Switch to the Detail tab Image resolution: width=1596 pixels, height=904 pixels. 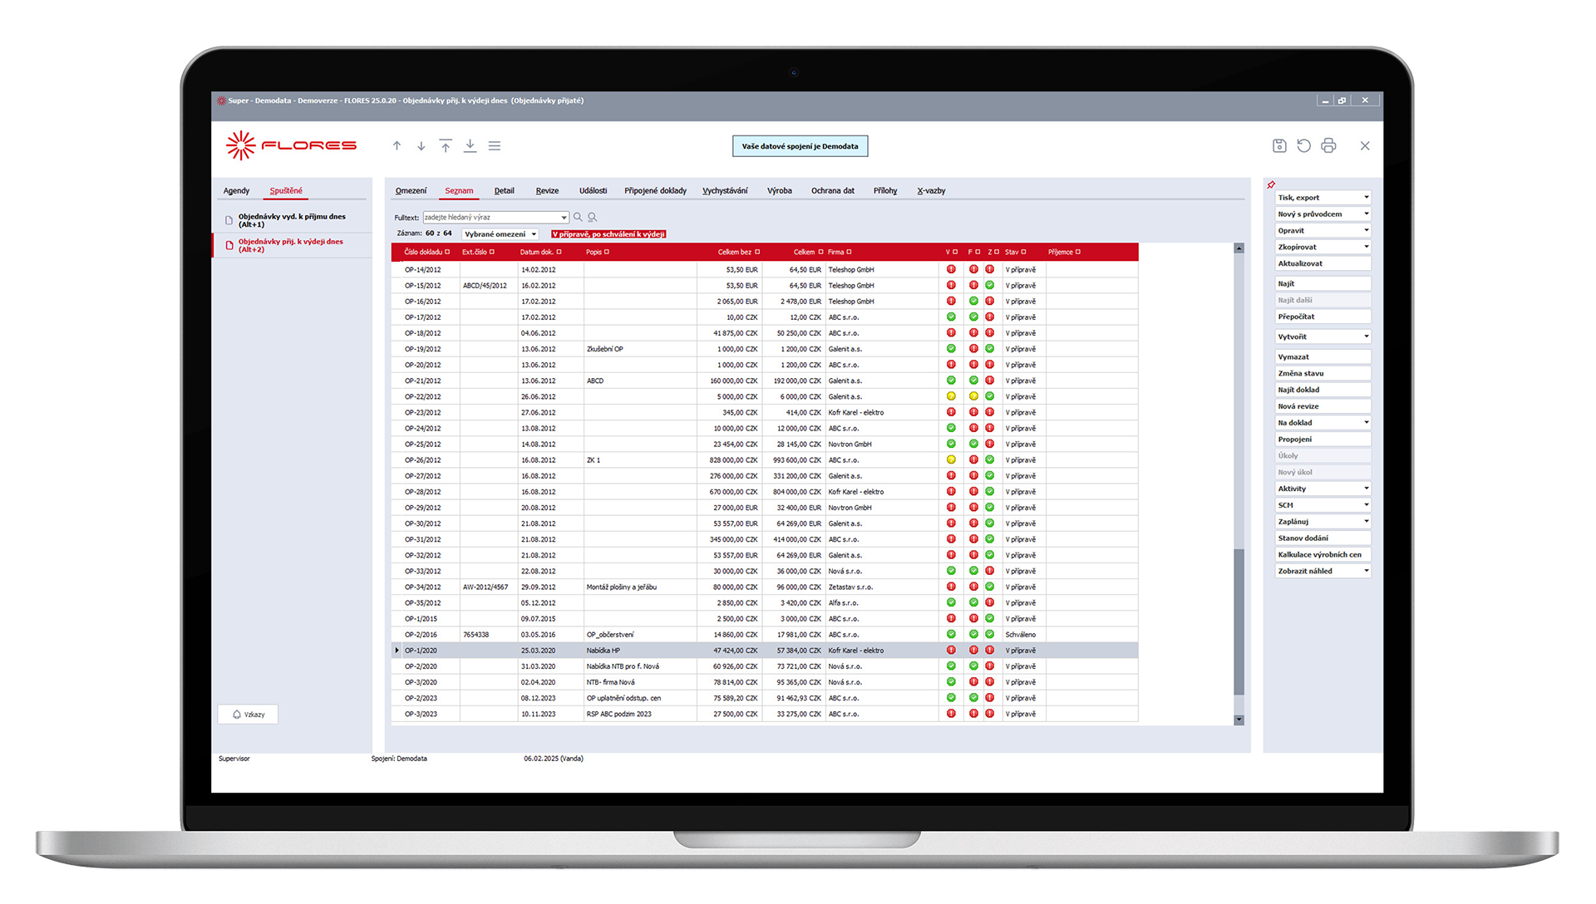504,191
